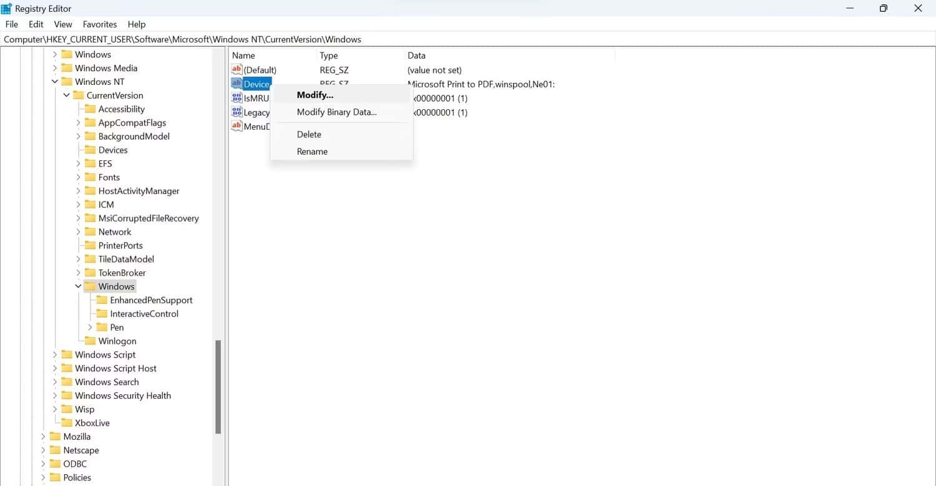Screen dimensions: 936x486
Task: Collapse the CurrentVersion tree node
Action: point(67,95)
